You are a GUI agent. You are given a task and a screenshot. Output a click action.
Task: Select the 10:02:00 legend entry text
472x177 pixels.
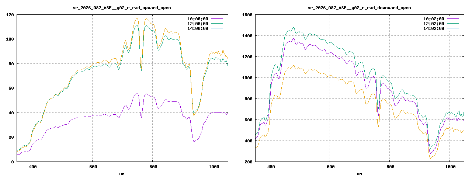pyautogui.click(x=434, y=19)
